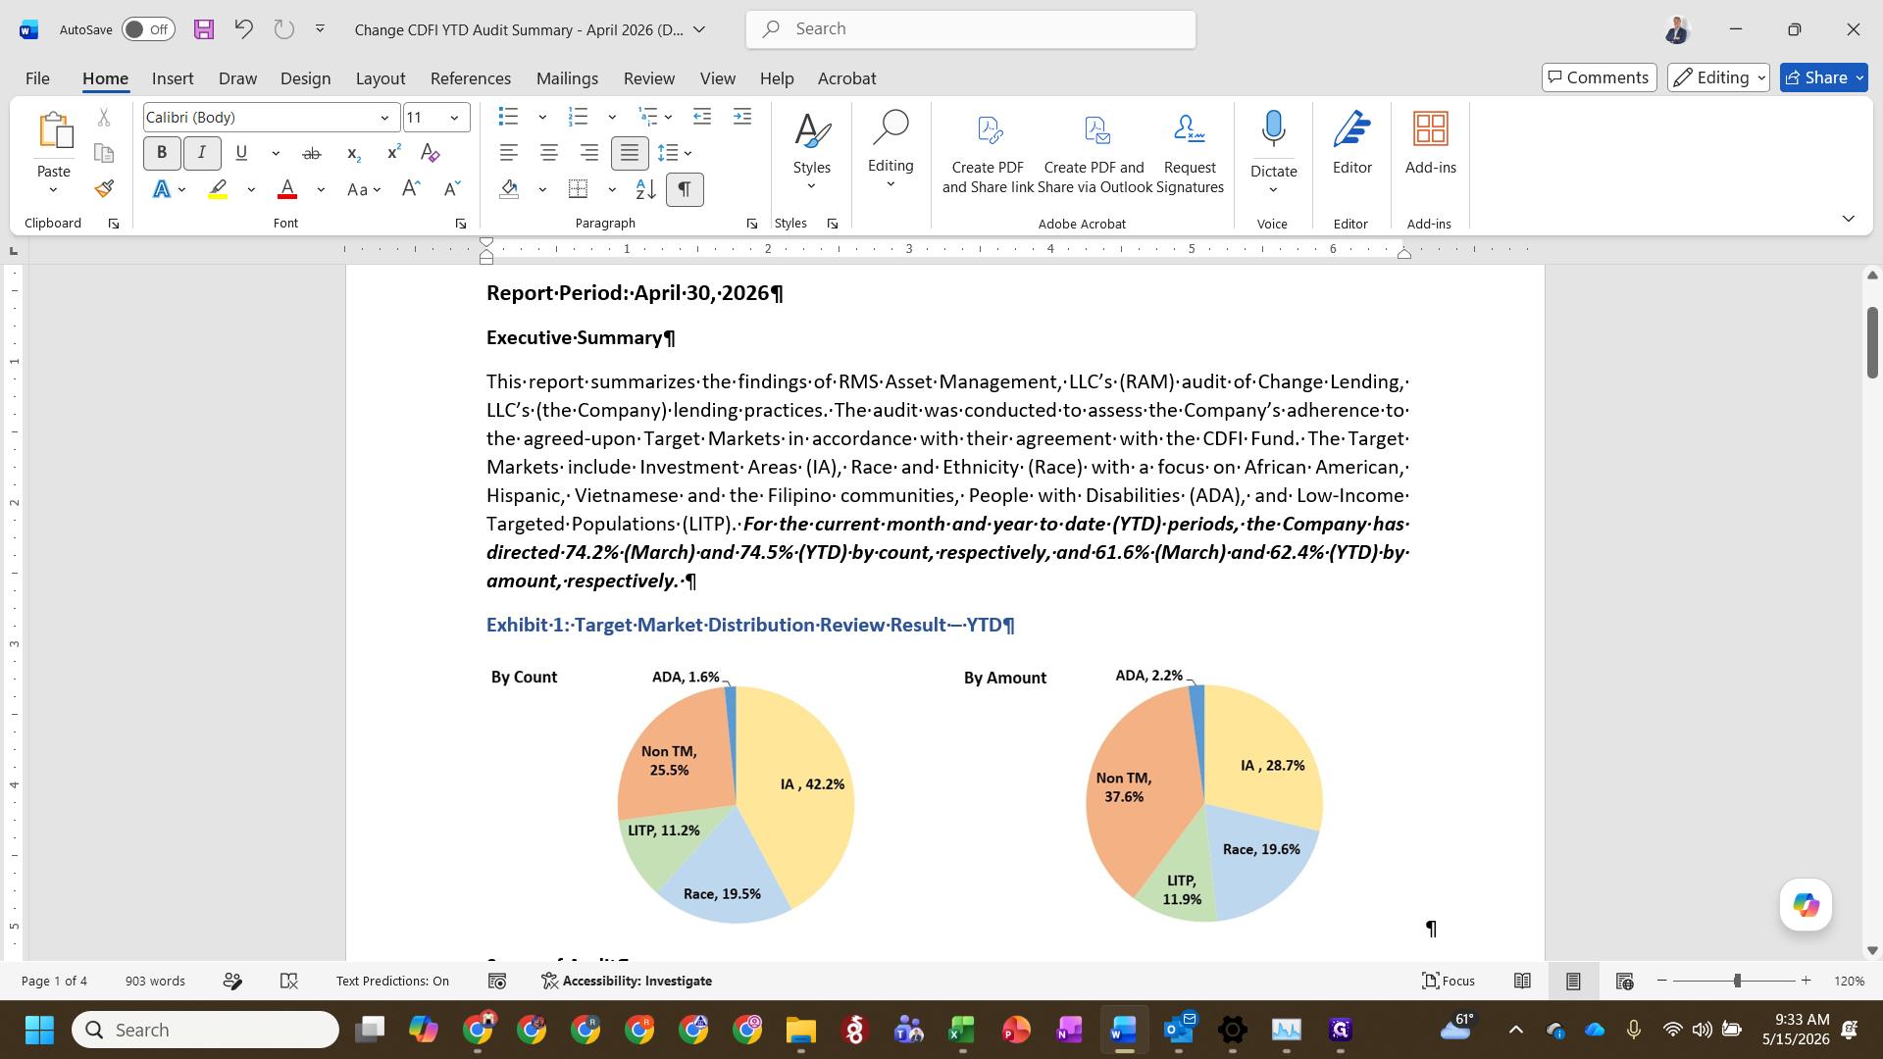Collapse ribbon chevron

[x=1848, y=219]
